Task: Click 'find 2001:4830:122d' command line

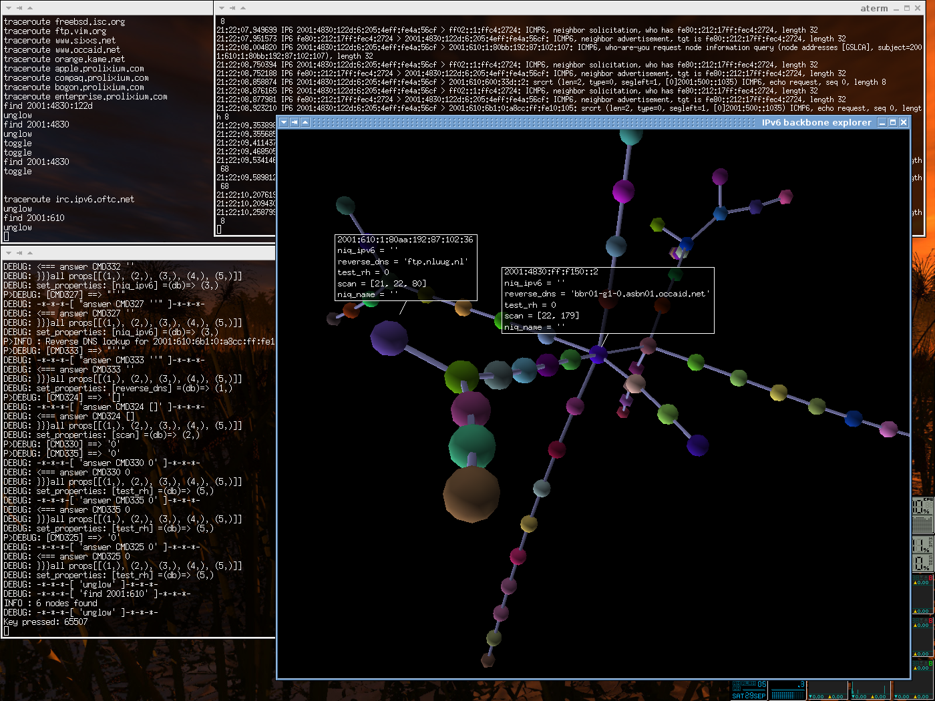Action: [x=48, y=106]
